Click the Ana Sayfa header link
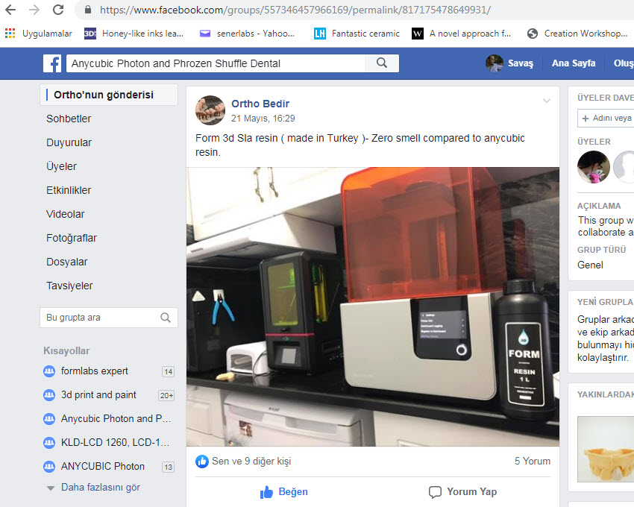 (574, 63)
